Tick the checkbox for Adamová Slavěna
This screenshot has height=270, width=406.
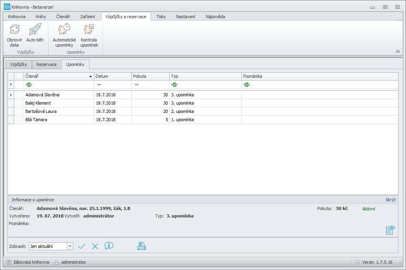(19, 95)
